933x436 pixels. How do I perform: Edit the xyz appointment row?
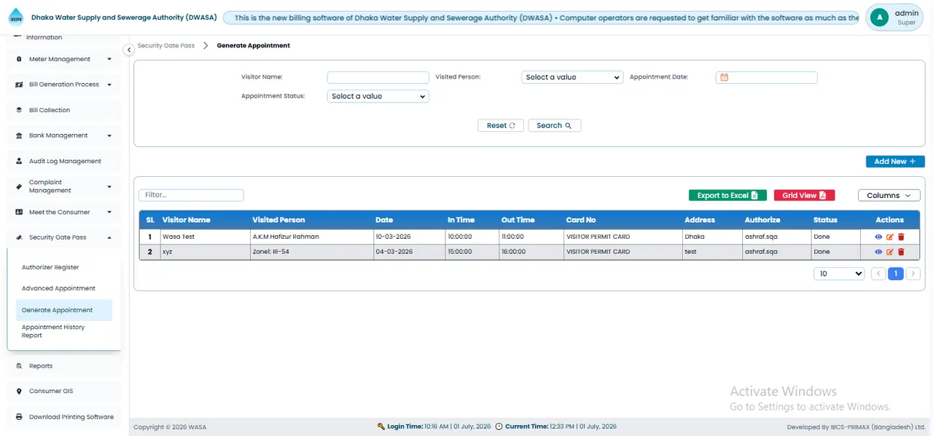coord(890,252)
